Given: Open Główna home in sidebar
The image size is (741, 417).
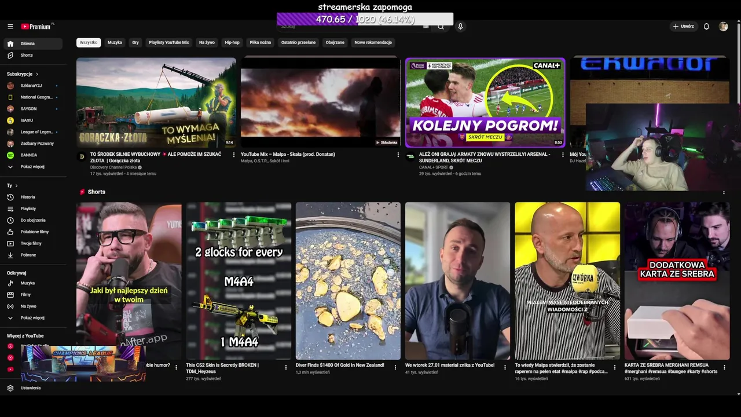Looking at the screenshot, I should pos(34,43).
